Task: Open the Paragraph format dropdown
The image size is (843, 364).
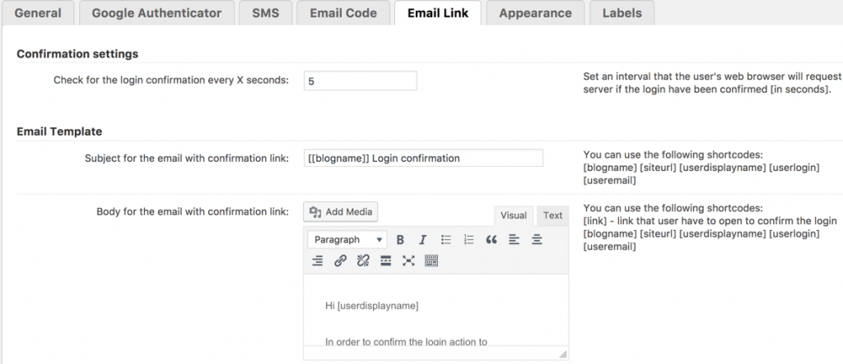Action: [347, 240]
